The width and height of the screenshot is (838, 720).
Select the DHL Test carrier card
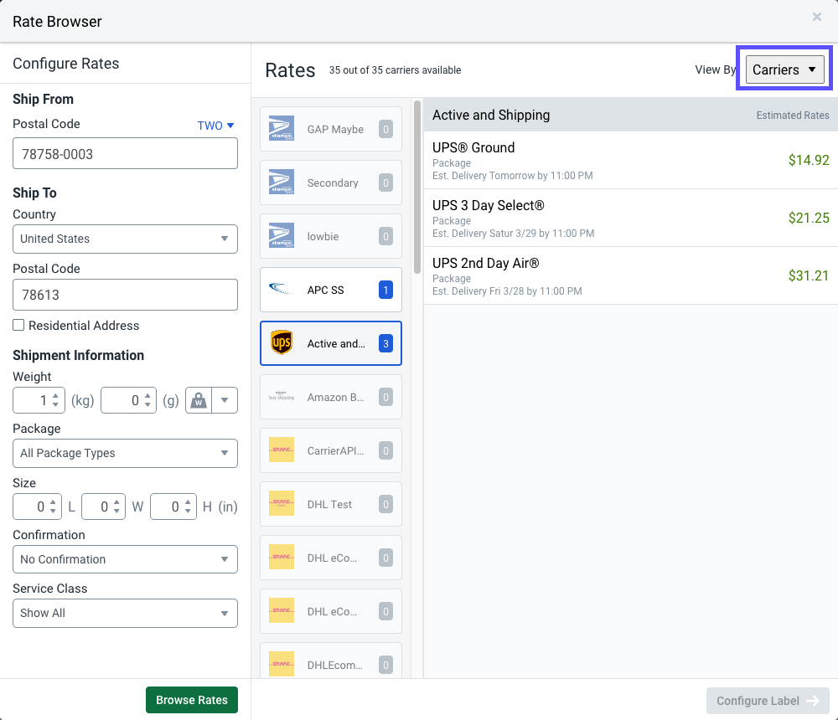[331, 504]
